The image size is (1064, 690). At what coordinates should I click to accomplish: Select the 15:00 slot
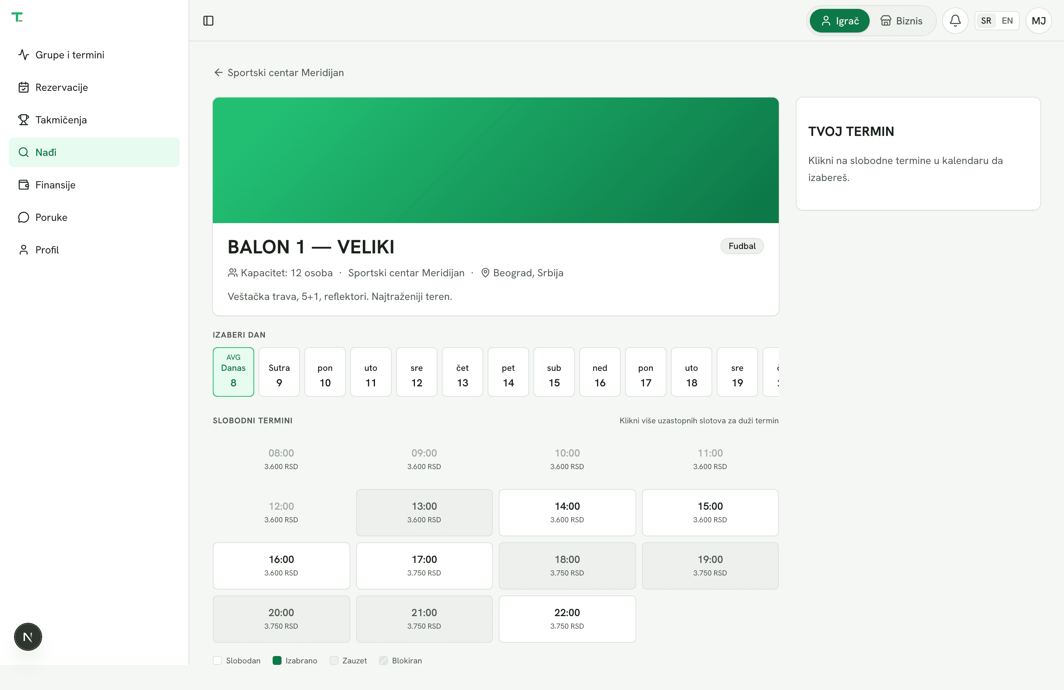[710, 512]
